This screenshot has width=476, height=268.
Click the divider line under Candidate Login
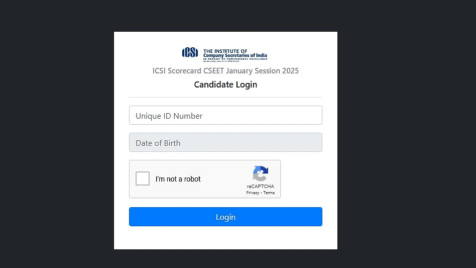tap(225, 97)
